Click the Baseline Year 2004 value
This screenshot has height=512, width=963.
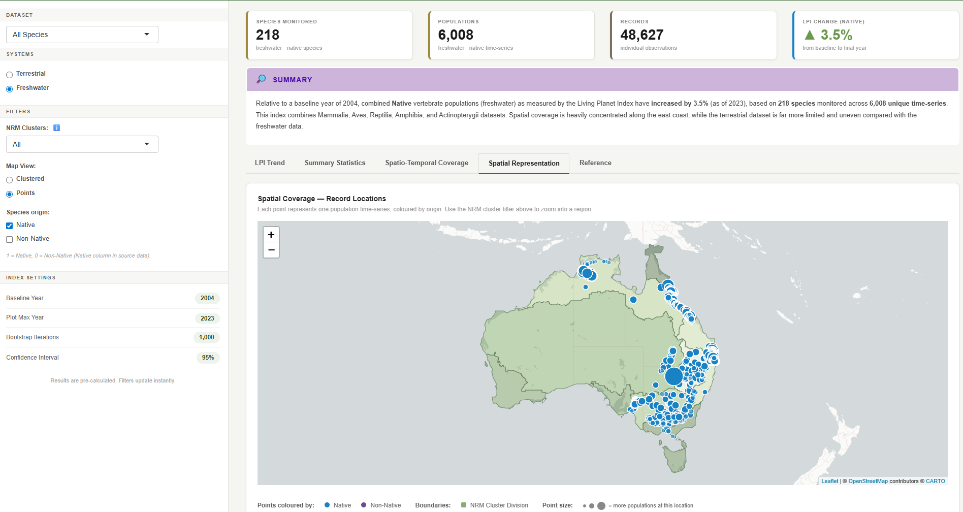click(x=207, y=298)
